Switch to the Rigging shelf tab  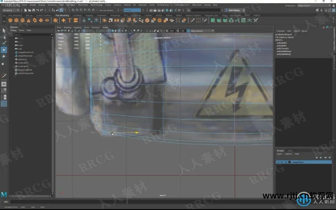point(89,15)
